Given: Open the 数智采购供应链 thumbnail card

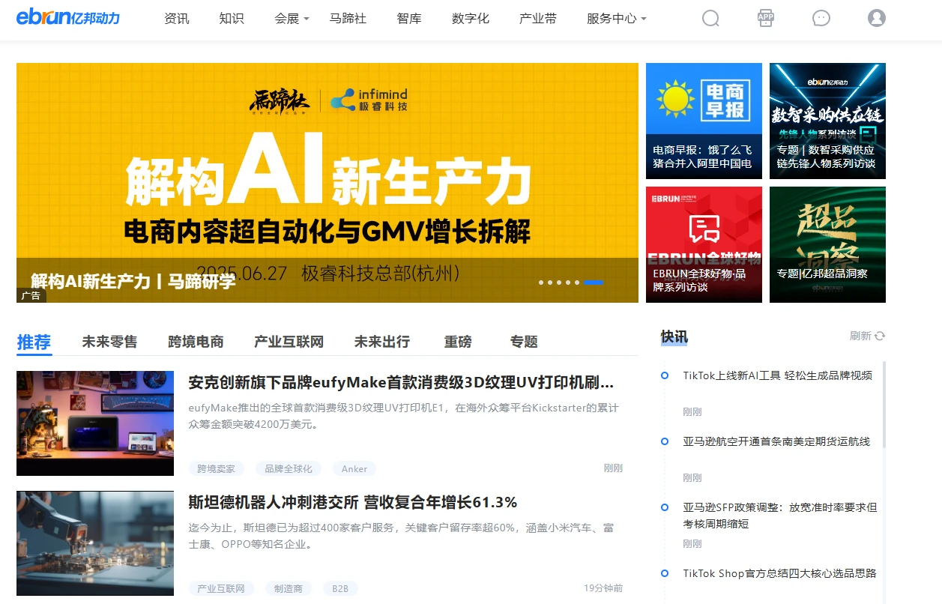Looking at the screenshot, I should (x=827, y=121).
